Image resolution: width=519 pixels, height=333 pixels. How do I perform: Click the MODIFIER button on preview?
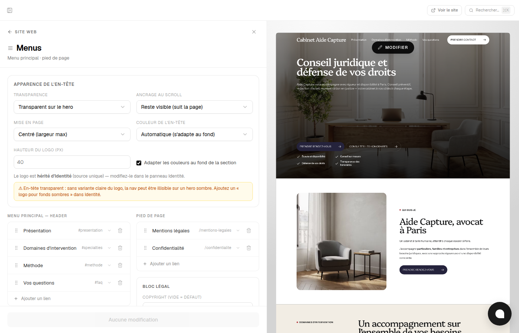393,47
